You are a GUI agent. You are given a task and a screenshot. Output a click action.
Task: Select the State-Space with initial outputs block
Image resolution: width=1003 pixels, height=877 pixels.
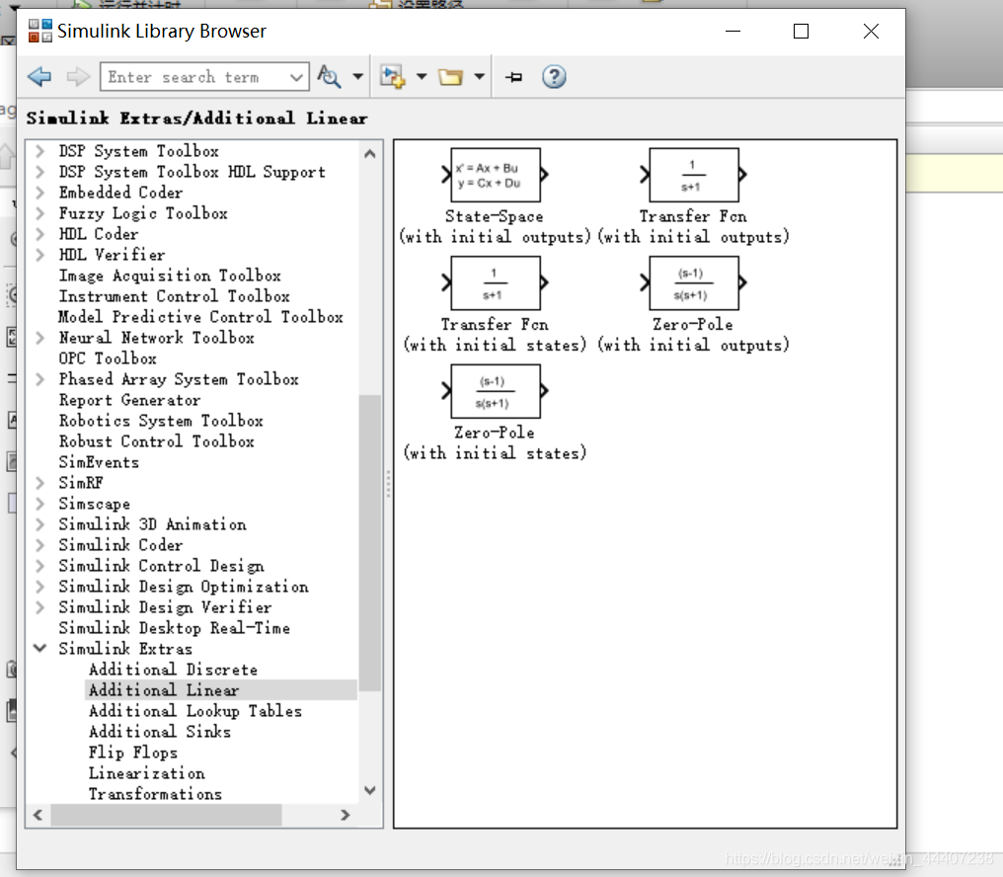point(496,176)
